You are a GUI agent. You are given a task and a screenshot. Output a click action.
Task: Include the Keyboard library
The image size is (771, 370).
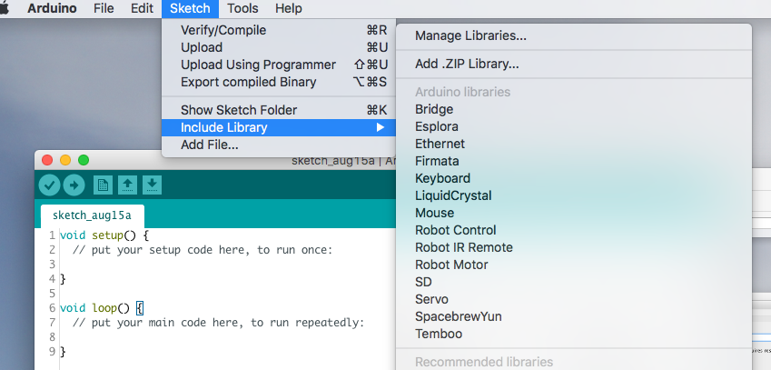(x=574, y=178)
